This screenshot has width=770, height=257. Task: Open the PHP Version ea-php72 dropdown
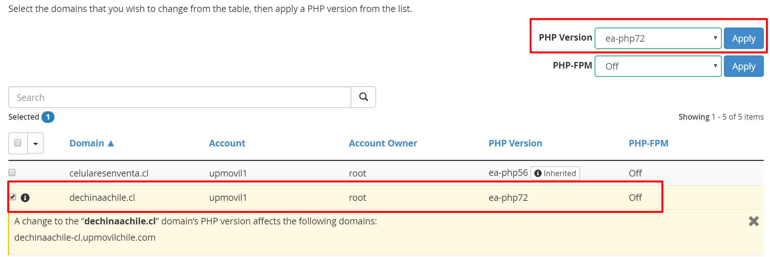click(x=658, y=38)
